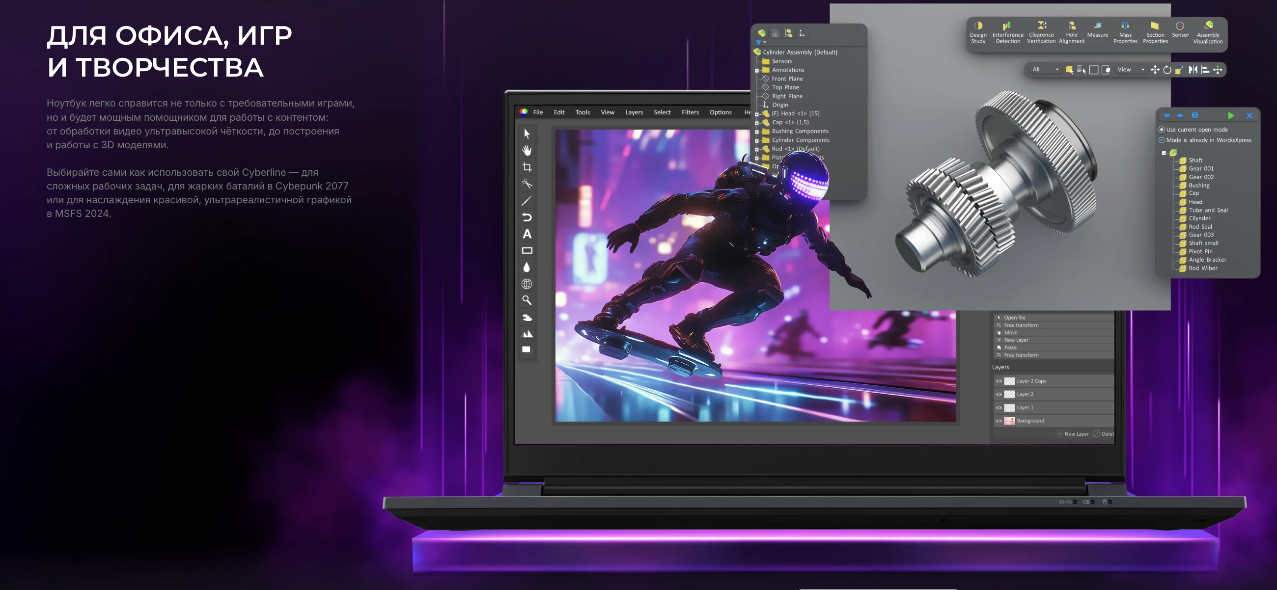The width and height of the screenshot is (1277, 590).
Task: Open the Filters menu
Action: pos(690,112)
